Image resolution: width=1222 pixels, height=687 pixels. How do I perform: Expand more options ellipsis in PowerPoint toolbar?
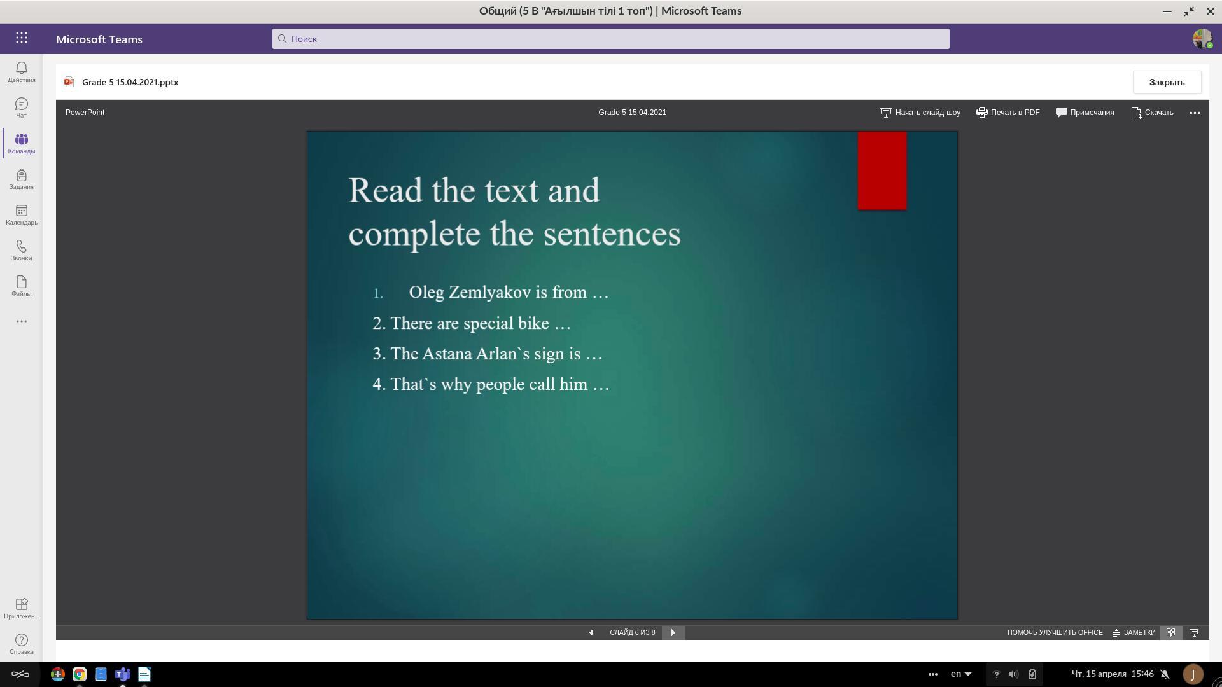[x=1195, y=113]
